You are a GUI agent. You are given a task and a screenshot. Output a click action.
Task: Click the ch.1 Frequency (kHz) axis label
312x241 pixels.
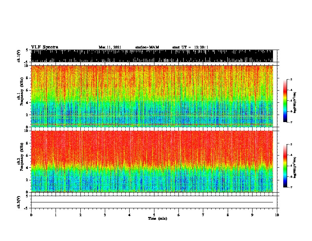click(x=20, y=91)
